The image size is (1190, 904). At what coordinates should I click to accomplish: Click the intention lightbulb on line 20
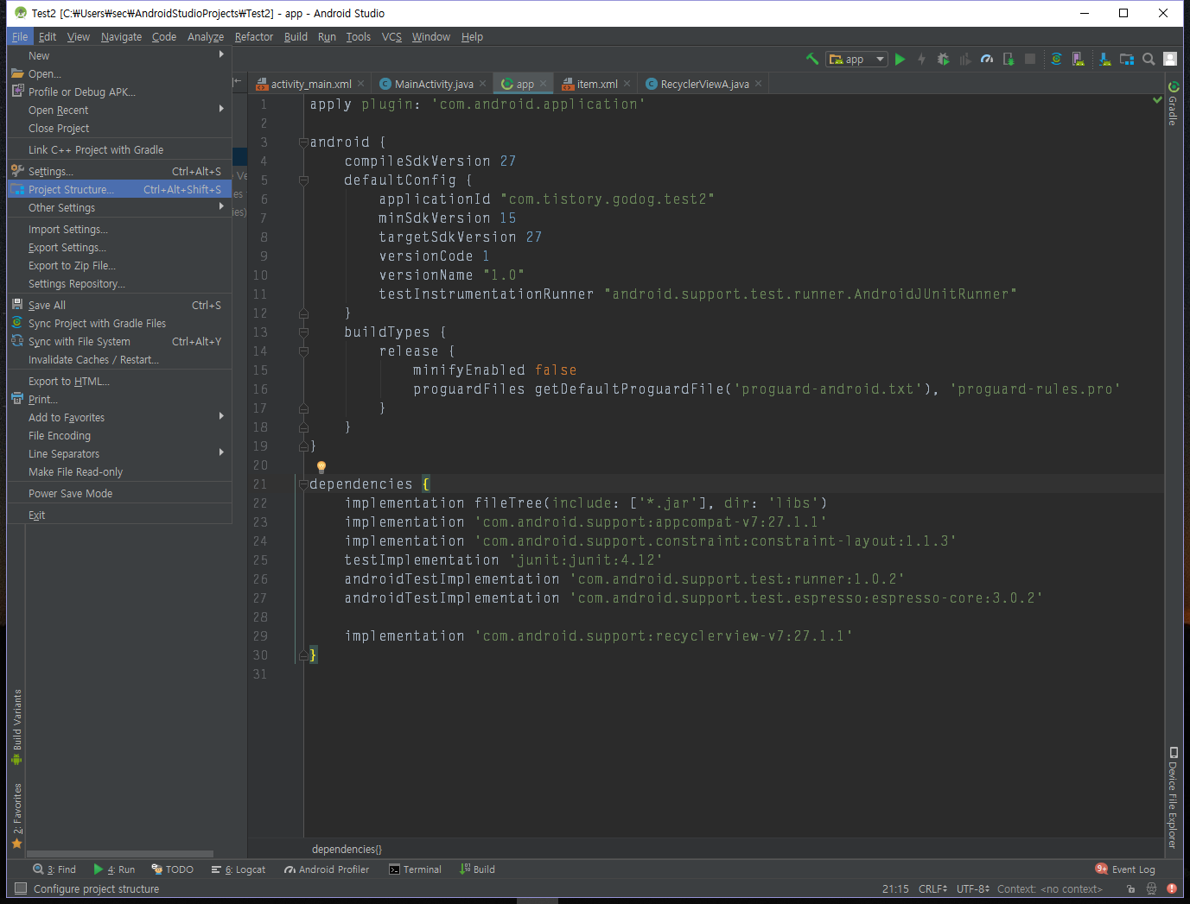(321, 467)
